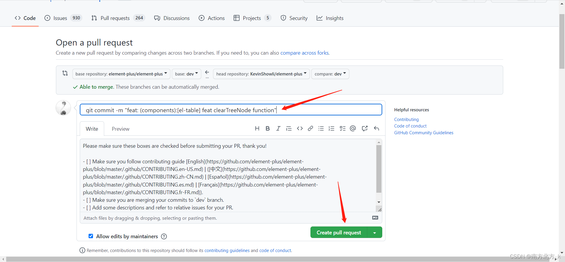This screenshot has width=565, height=262.
Task: Add a link using the chain icon
Action: click(x=310, y=128)
